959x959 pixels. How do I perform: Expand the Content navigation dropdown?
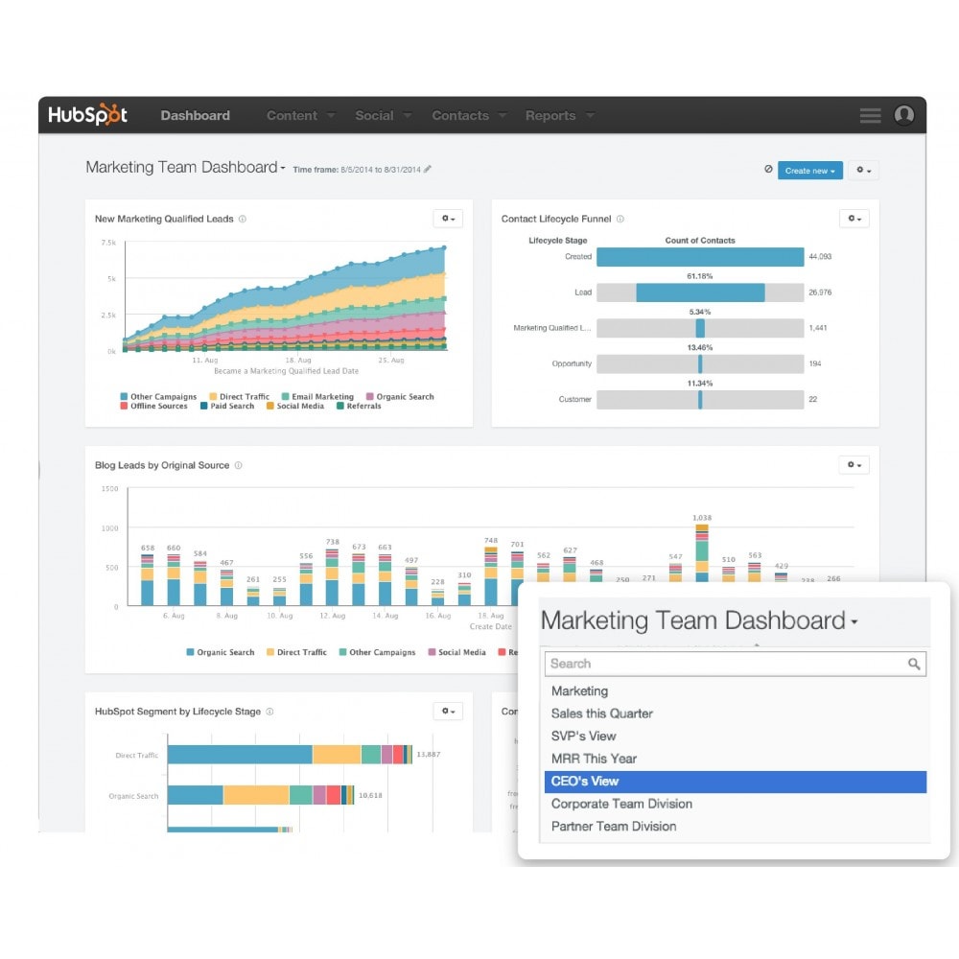[x=300, y=115]
